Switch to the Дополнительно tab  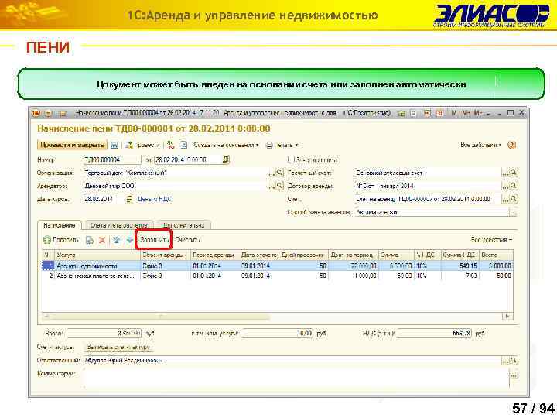[183, 225]
